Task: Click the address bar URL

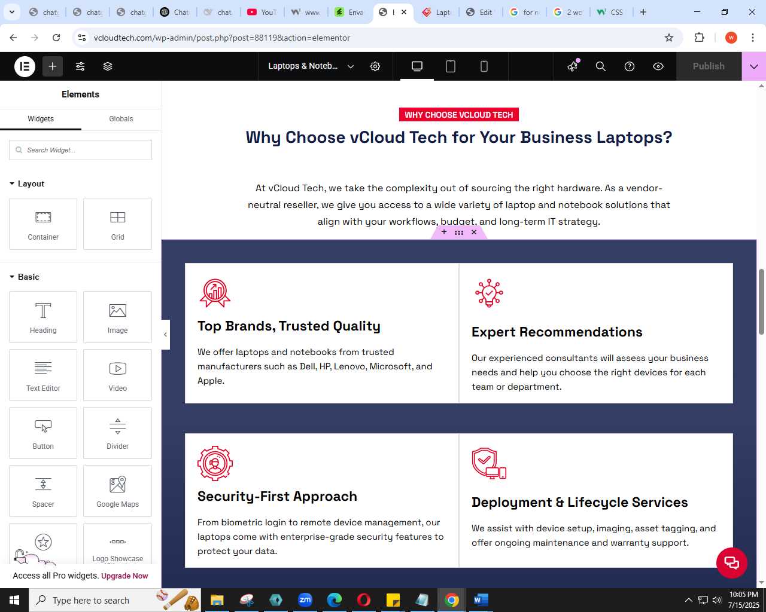Action: click(222, 38)
